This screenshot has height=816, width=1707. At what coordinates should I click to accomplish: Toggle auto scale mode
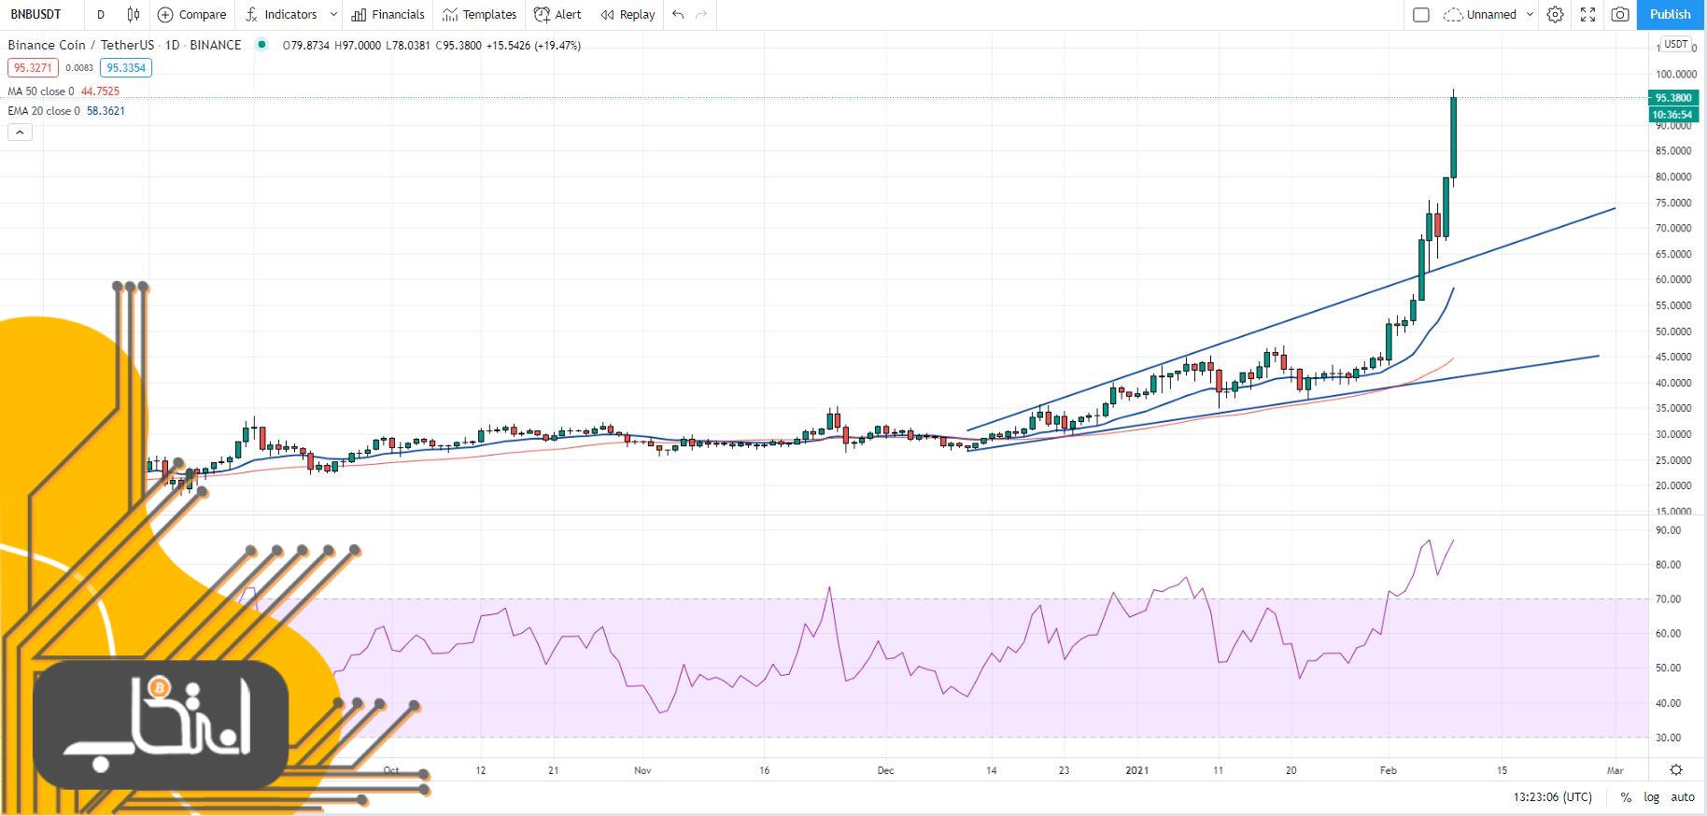click(x=1683, y=797)
